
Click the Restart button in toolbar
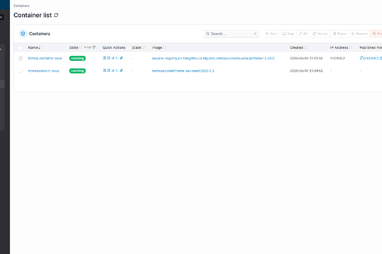320,34
